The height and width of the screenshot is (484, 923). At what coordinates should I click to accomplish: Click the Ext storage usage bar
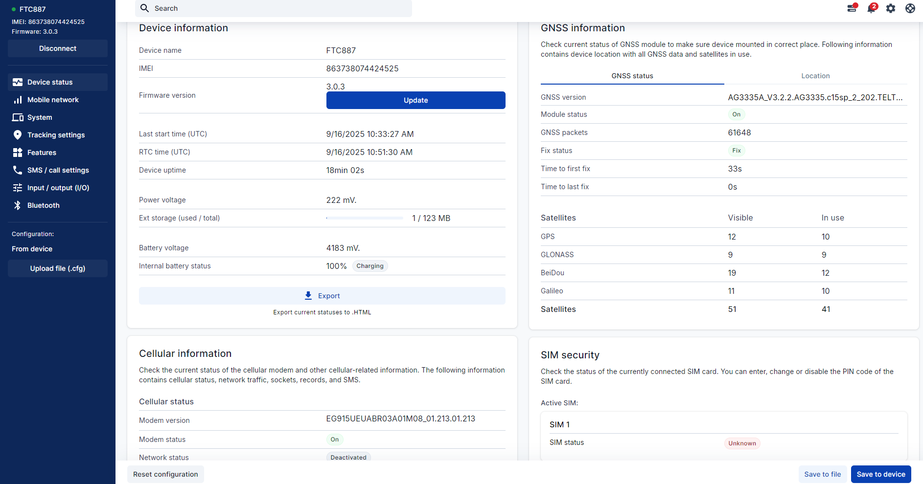(365, 218)
